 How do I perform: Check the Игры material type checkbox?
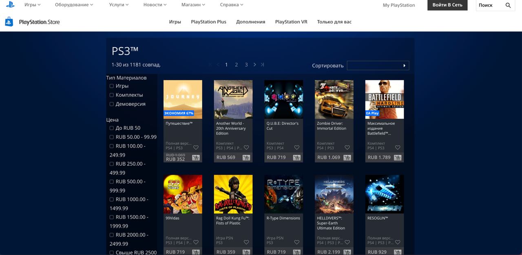pyautogui.click(x=112, y=86)
